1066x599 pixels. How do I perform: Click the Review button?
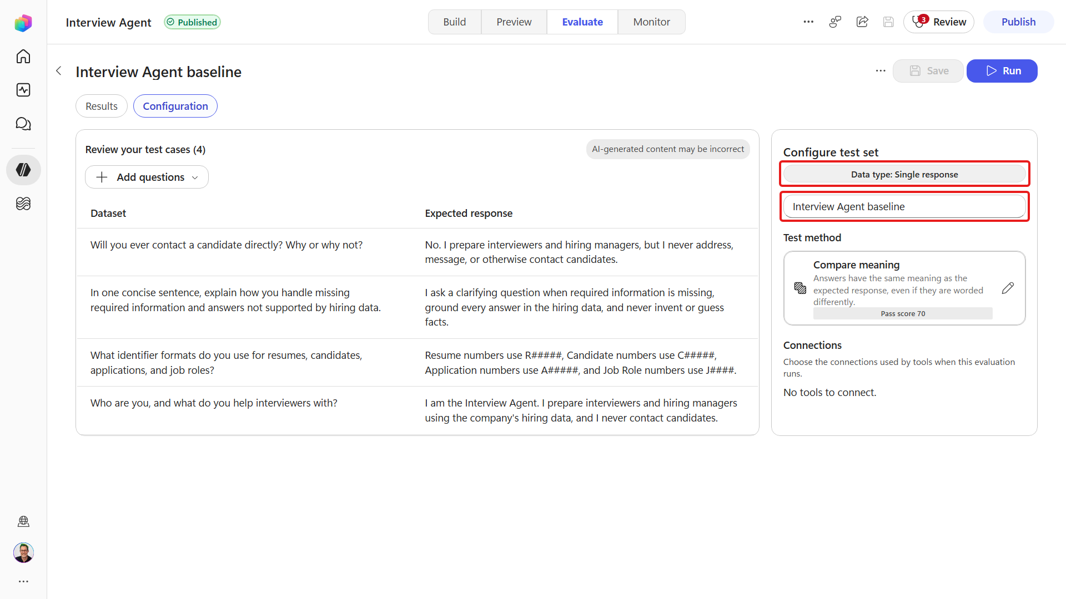[x=938, y=22]
